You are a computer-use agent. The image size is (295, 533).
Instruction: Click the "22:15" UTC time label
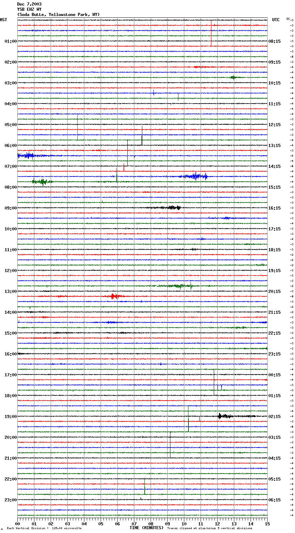(275, 333)
